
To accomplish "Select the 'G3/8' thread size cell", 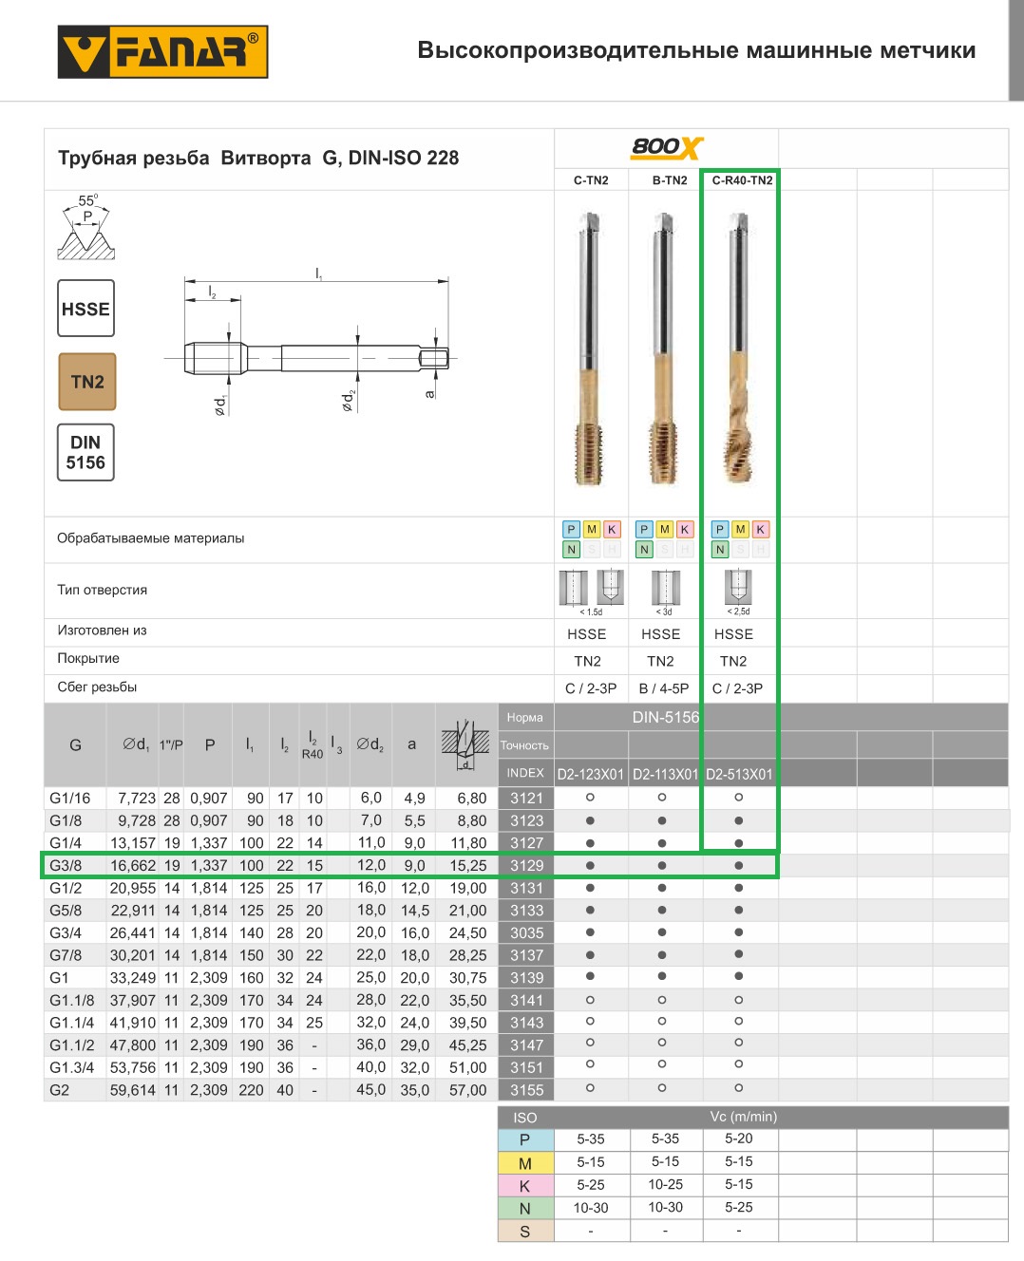I will [x=66, y=866].
